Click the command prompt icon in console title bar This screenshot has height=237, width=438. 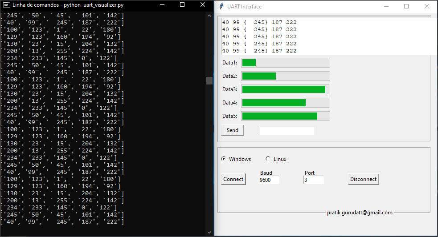click(x=7, y=5)
